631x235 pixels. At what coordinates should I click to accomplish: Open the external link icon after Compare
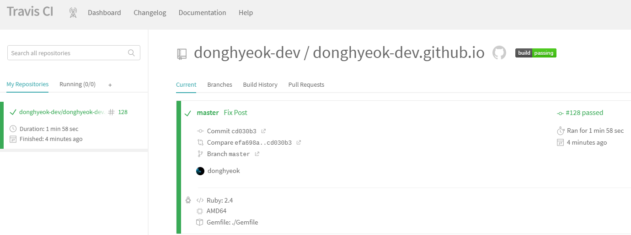[299, 142]
